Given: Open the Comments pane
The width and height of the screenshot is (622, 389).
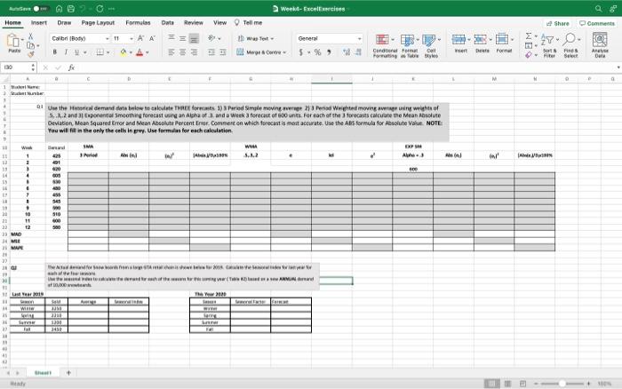Looking at the screenshot, I should point(597,23).
